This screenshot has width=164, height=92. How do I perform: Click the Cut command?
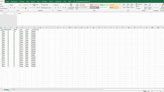click(x=1, y=4)
